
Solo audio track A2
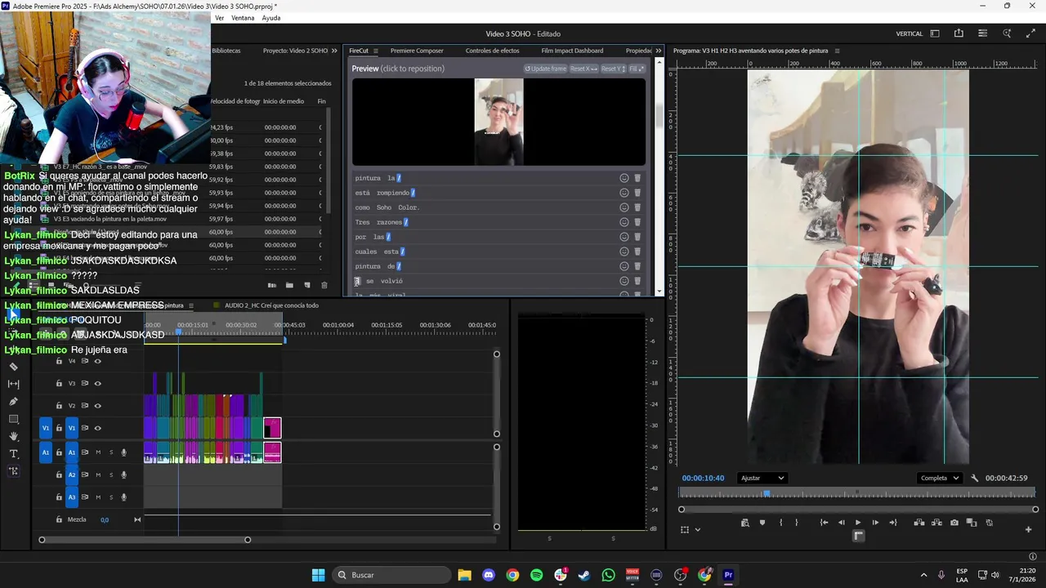pos(111,474)
